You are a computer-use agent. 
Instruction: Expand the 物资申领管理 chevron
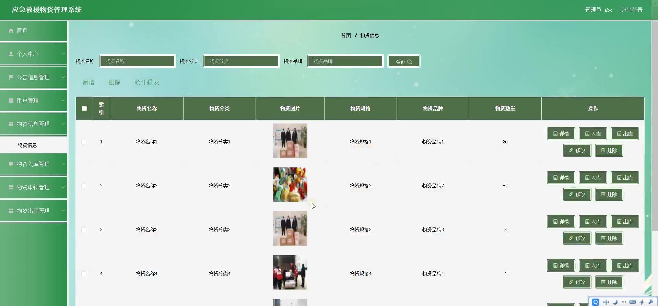(63, 187)
